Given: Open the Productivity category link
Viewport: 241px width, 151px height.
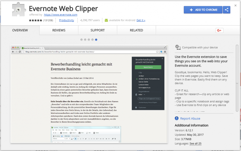Looking at the screenshot, I should tap(67, 20).
